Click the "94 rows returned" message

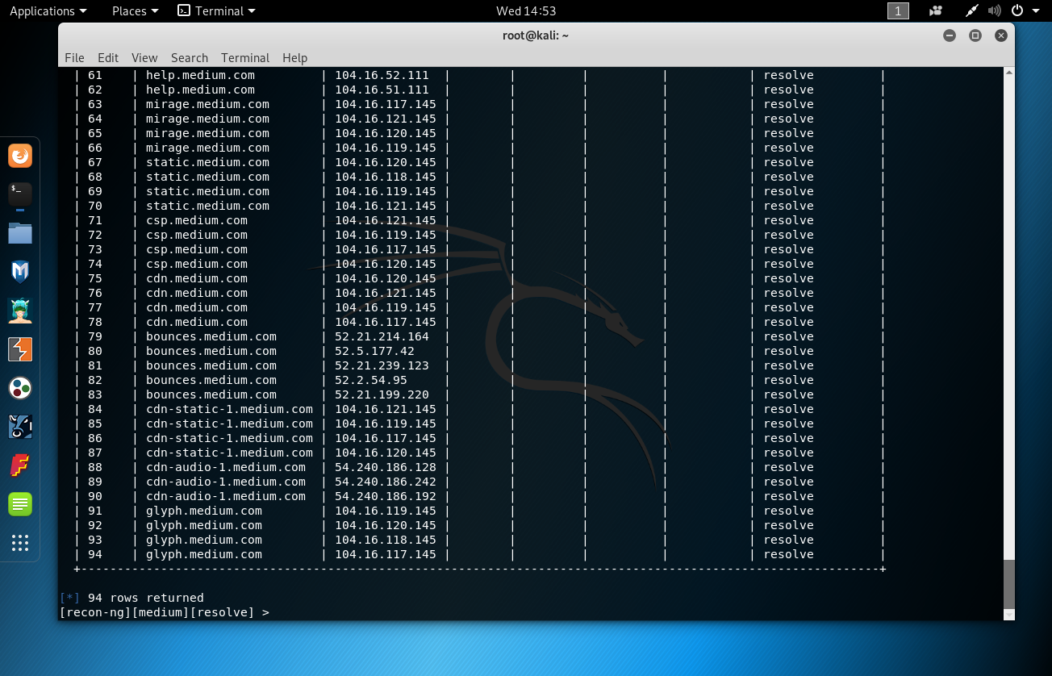[145, 599]
